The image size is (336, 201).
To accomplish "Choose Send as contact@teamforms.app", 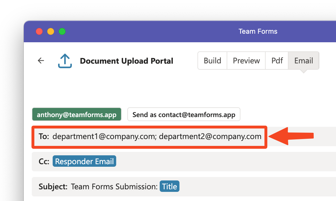I will click(x=184, y=114).
